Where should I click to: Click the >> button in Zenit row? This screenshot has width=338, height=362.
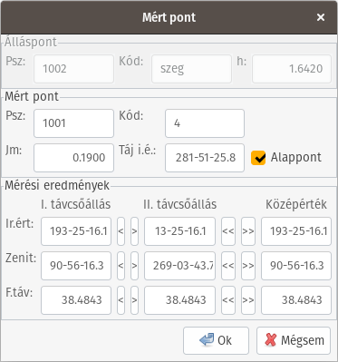pos(248,266)
